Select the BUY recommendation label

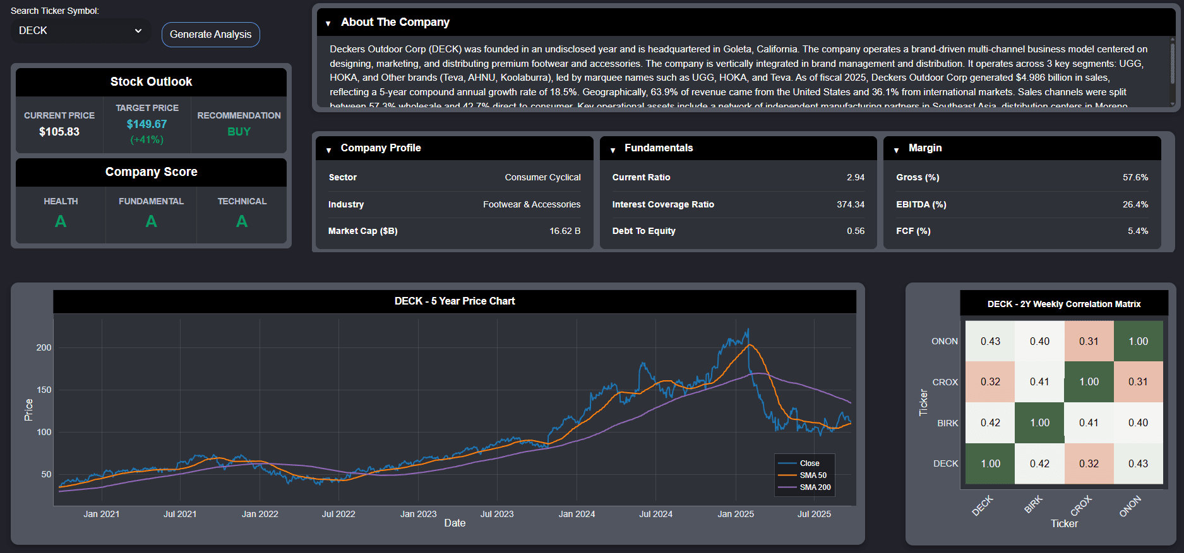(239, 132)
